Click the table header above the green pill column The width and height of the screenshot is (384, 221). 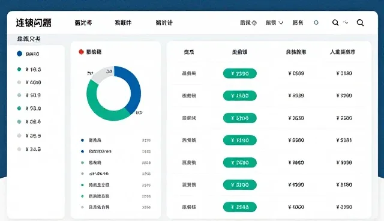pos(240,52)
